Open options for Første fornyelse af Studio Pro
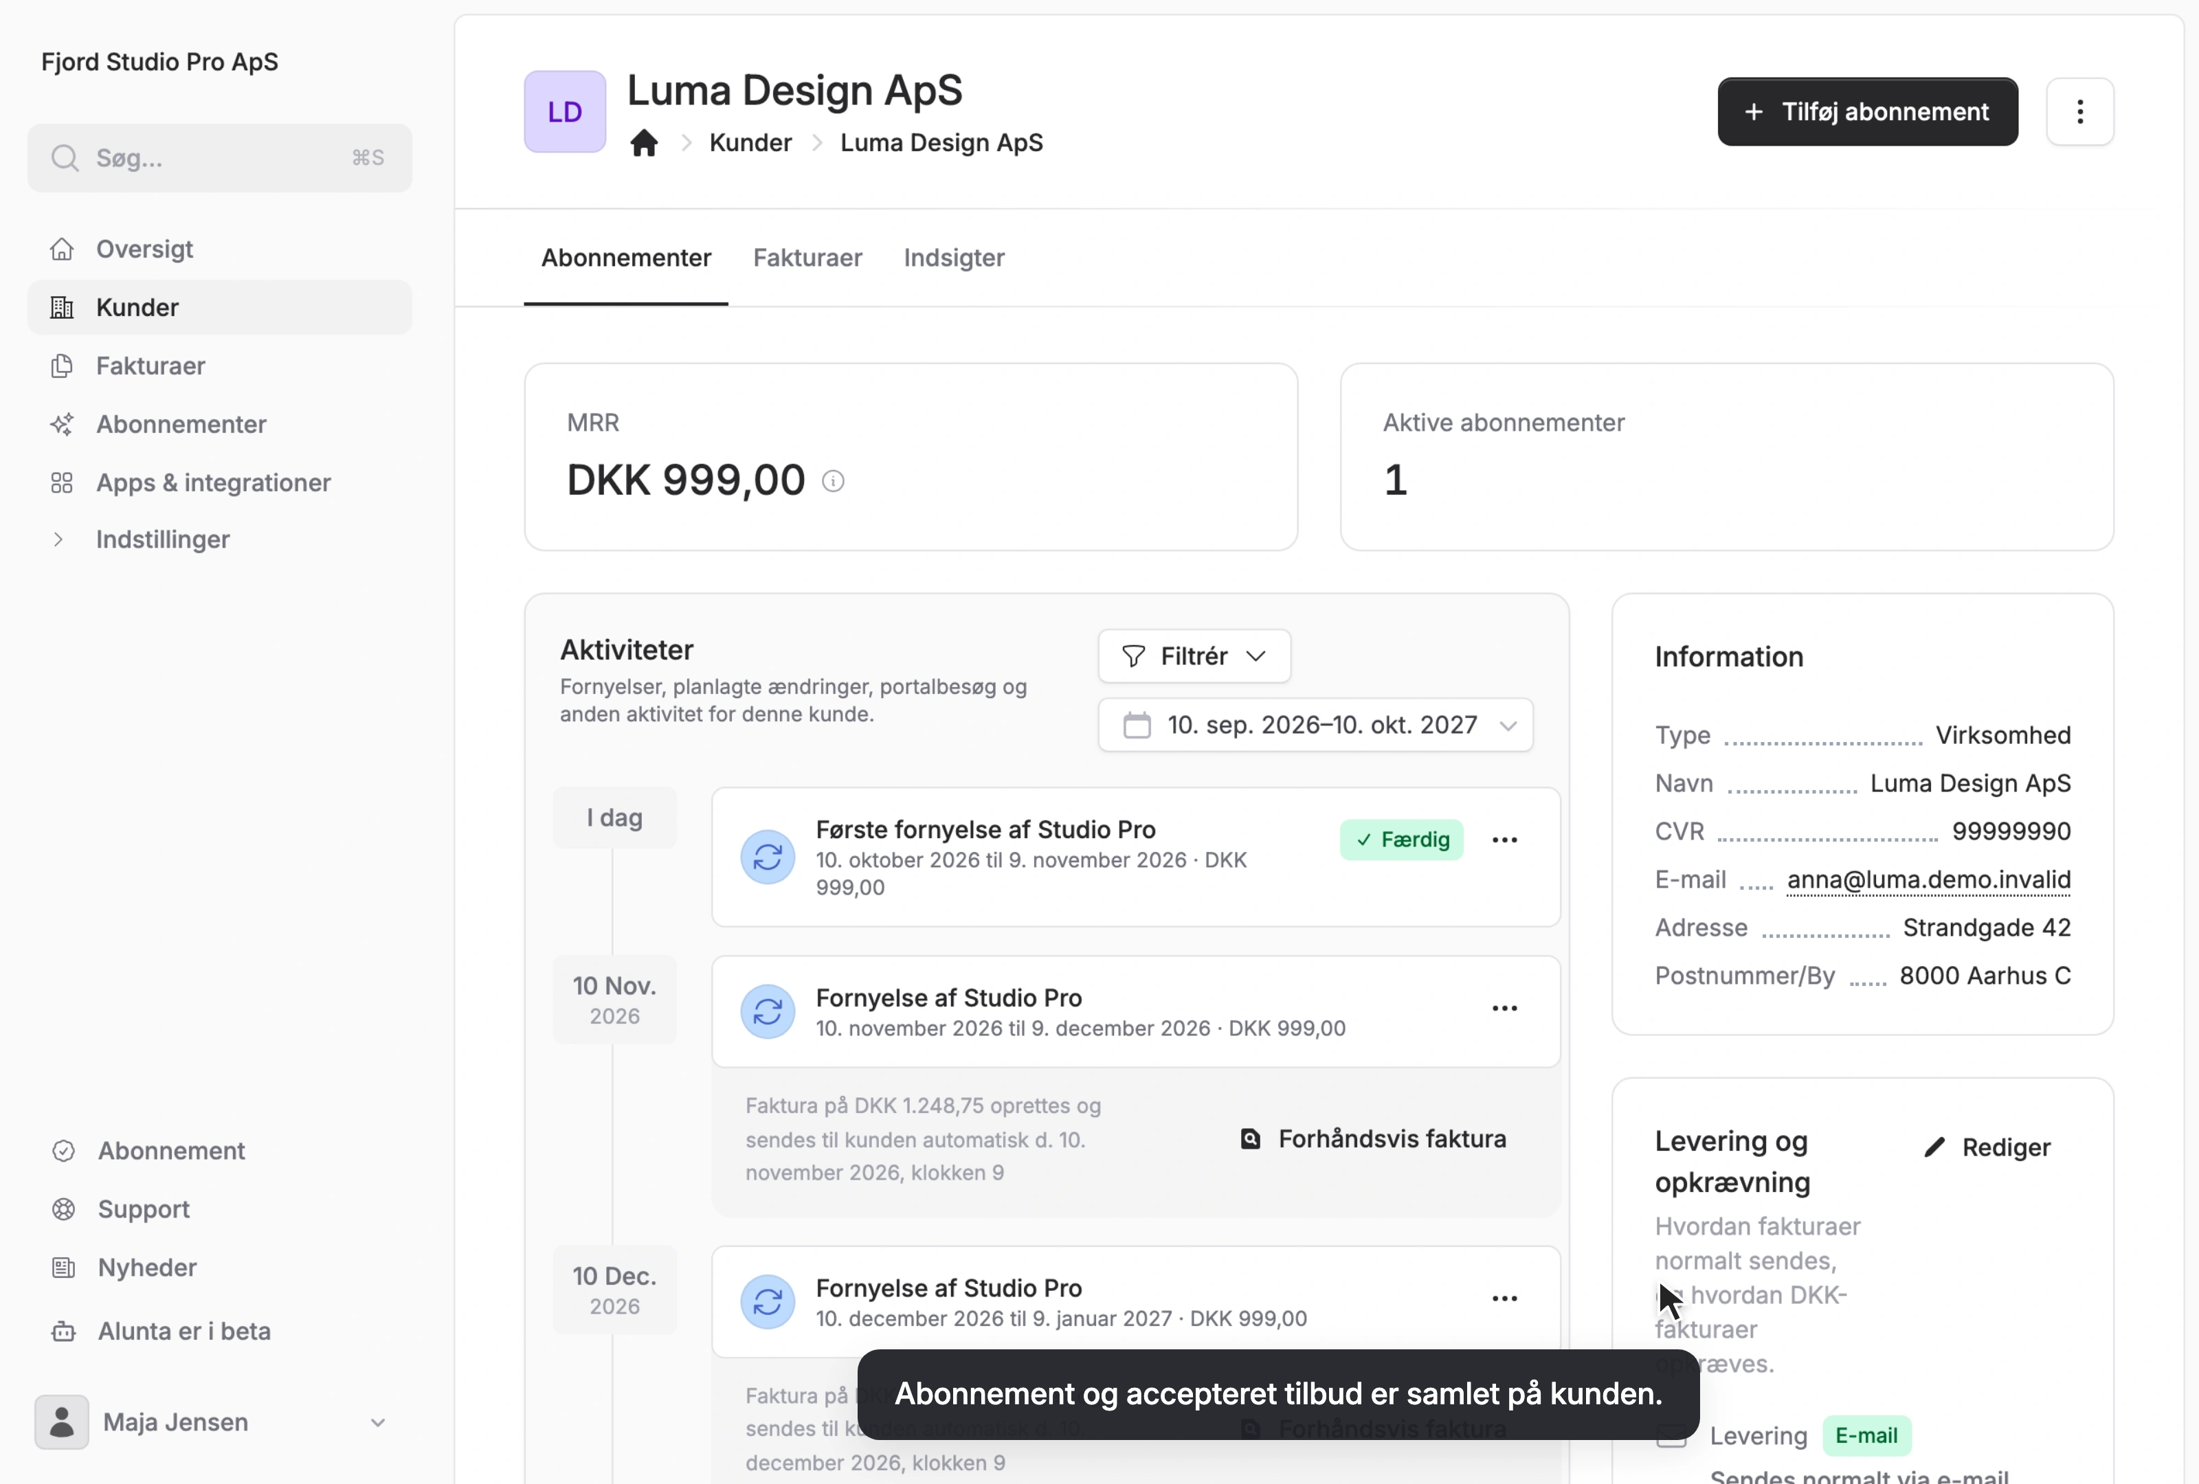The height and width of the screenshot is (1484, 2199). [x=1504, y=840]
